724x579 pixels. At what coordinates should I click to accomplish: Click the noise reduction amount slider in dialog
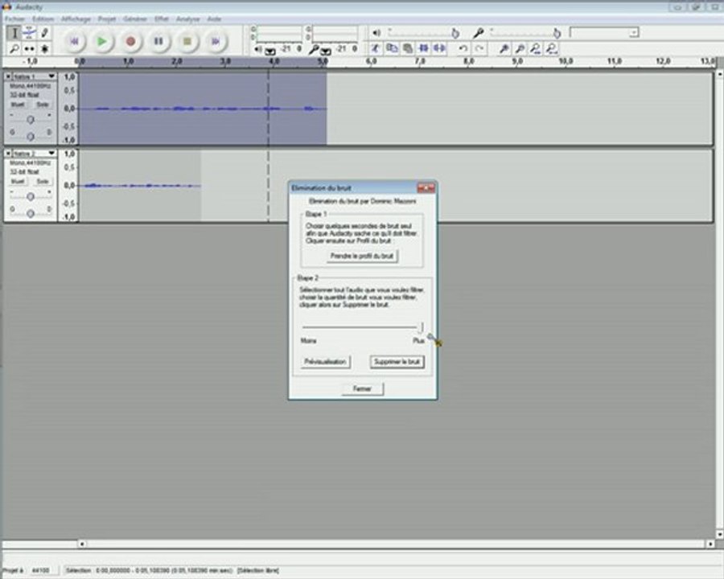click(363, 327)
